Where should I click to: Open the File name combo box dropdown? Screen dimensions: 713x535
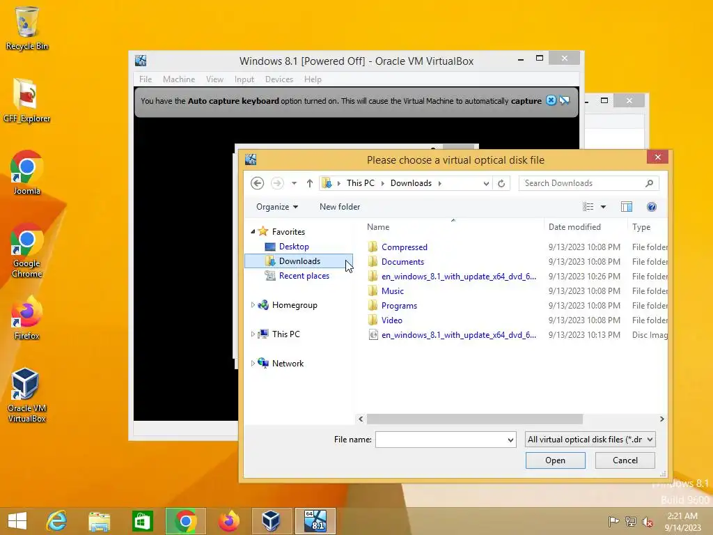click(510, 440)
